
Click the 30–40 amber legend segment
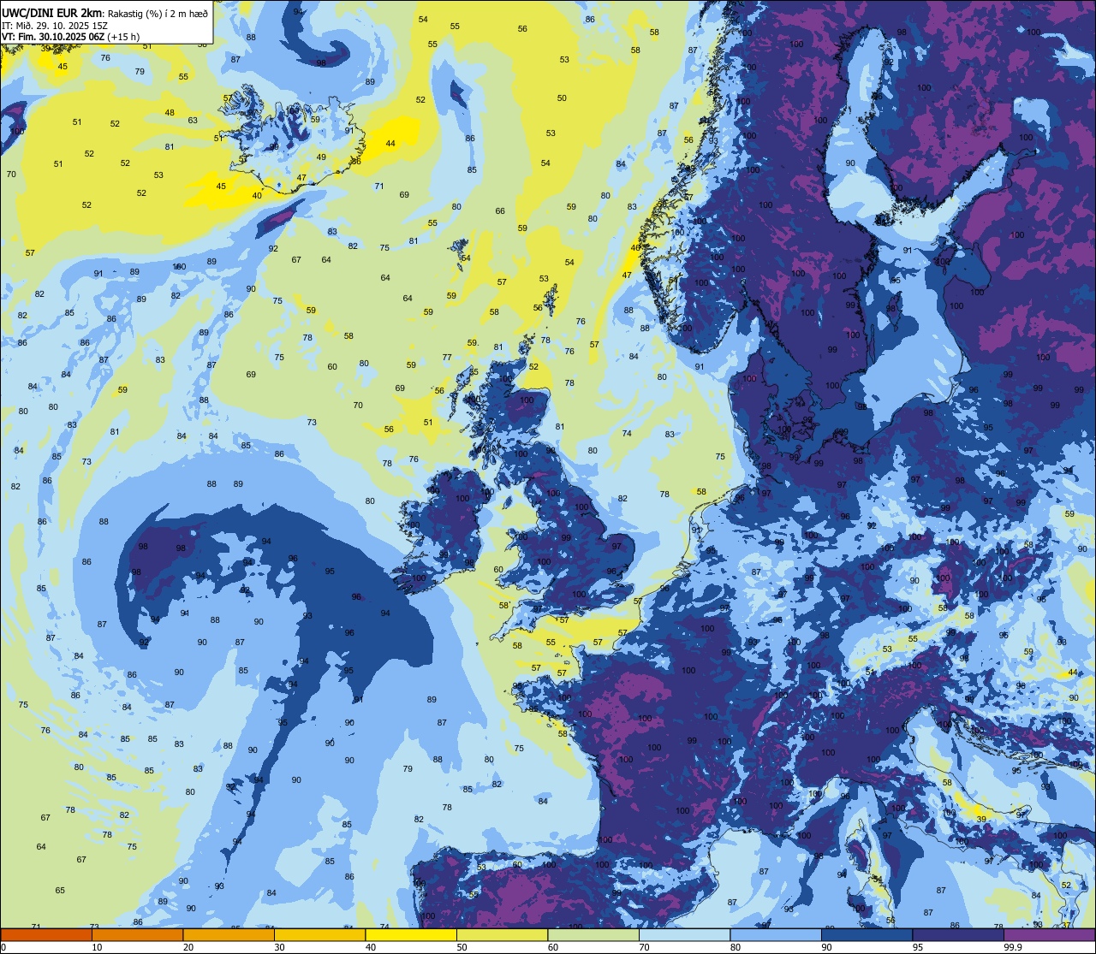(x=319, y=935)
